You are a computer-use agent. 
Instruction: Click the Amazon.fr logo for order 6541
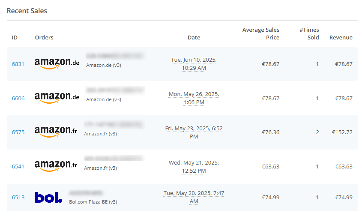tap(56, 166)
